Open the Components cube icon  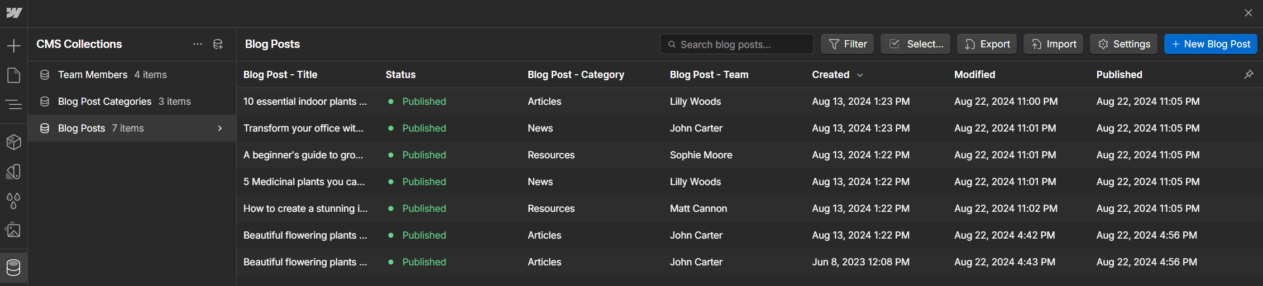click(x=14, y=142)
